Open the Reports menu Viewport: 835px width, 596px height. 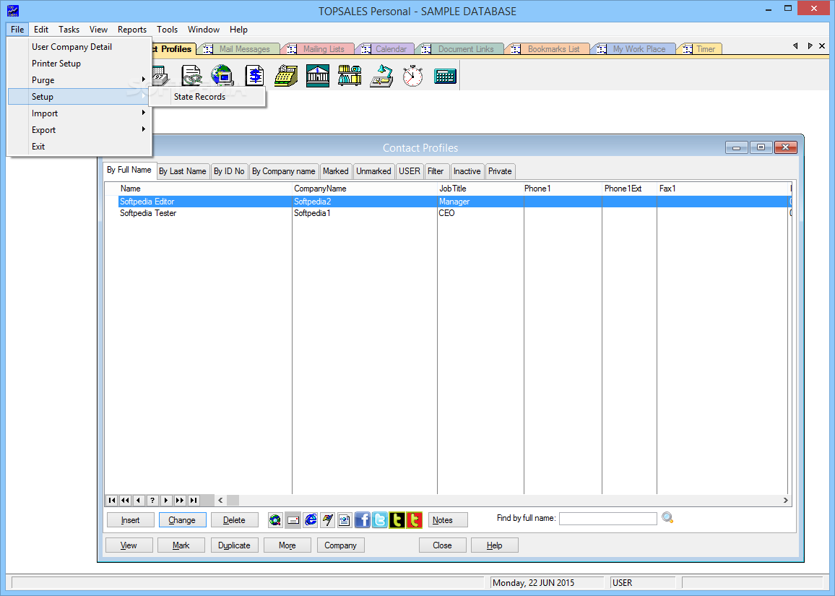point(132,30)
